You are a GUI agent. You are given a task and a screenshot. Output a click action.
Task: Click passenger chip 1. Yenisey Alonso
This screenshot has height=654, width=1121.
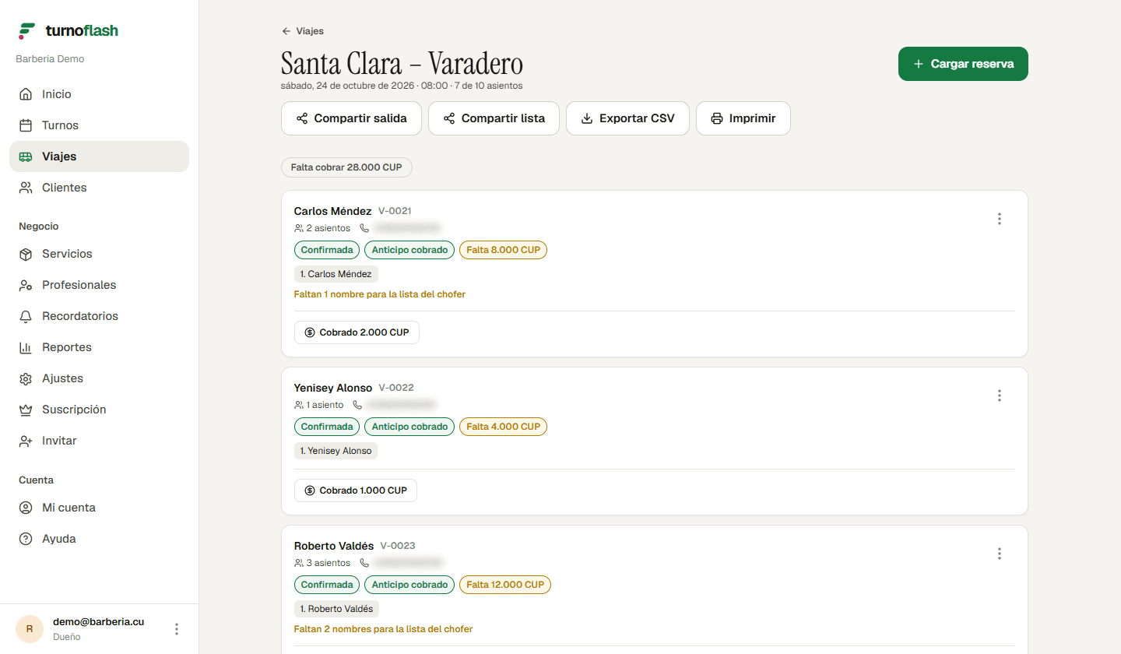[x=336, y=451]
